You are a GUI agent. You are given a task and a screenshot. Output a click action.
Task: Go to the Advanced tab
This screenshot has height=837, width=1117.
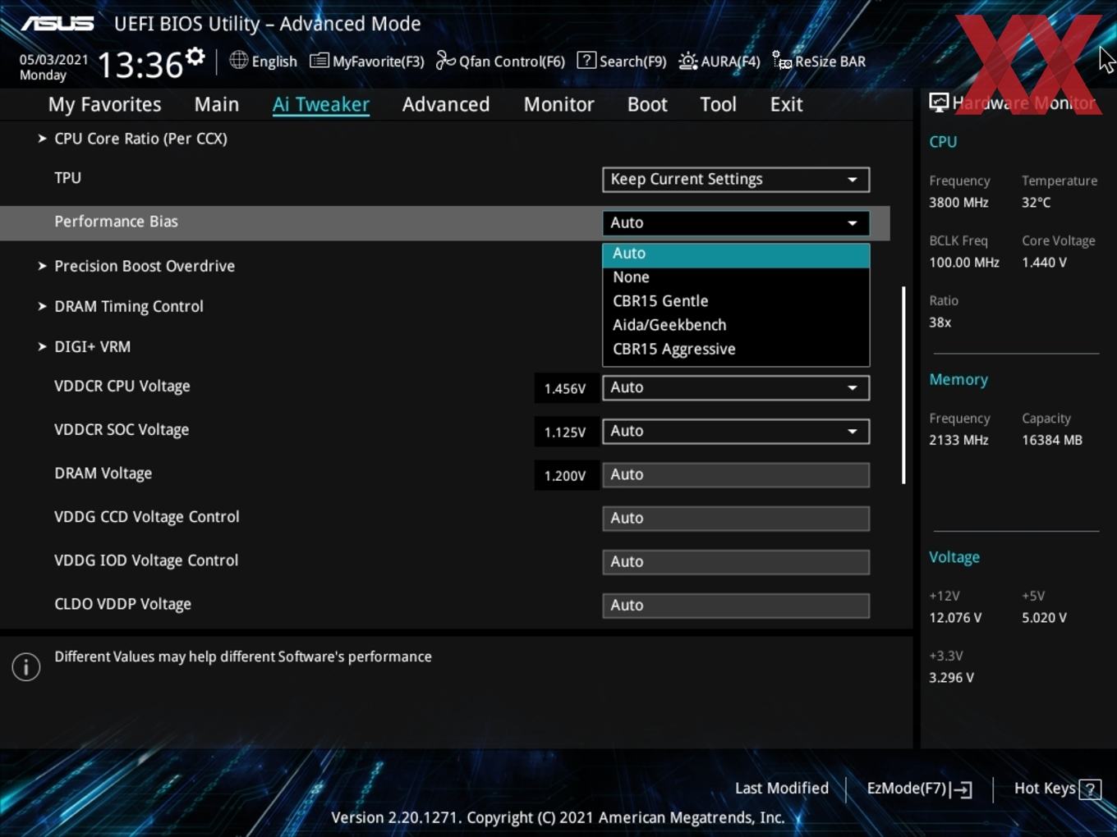click(446, 104)
